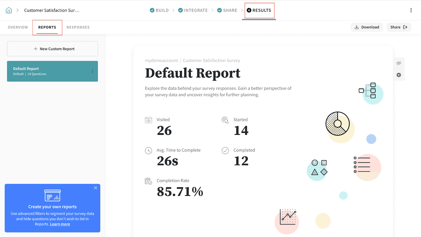
Task: Toggle report visibility with the crossed-eye icon
Action: (399, 63)
